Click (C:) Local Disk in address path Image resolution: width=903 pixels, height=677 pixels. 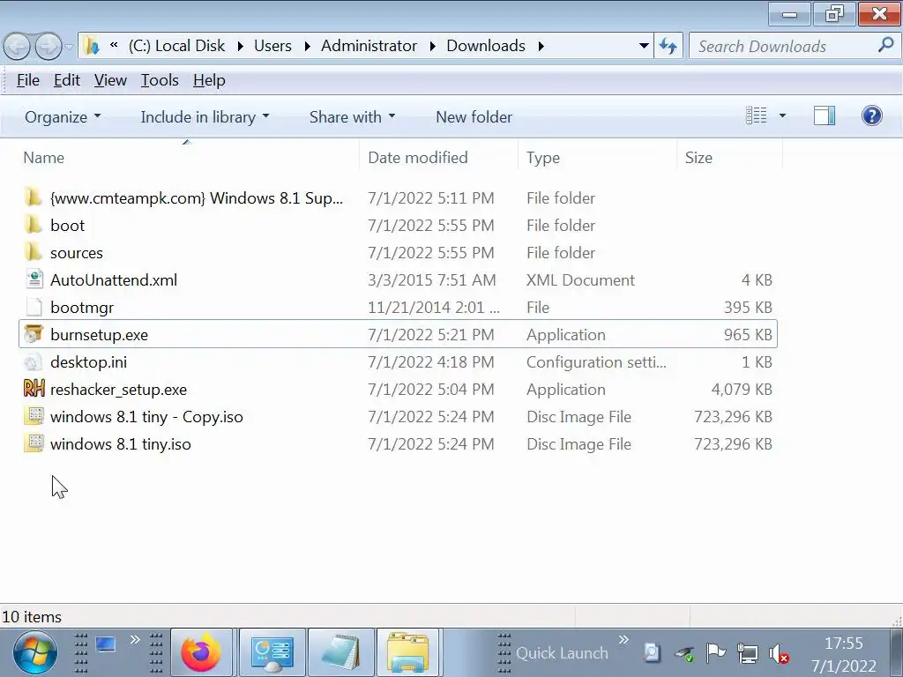(176, 46)
